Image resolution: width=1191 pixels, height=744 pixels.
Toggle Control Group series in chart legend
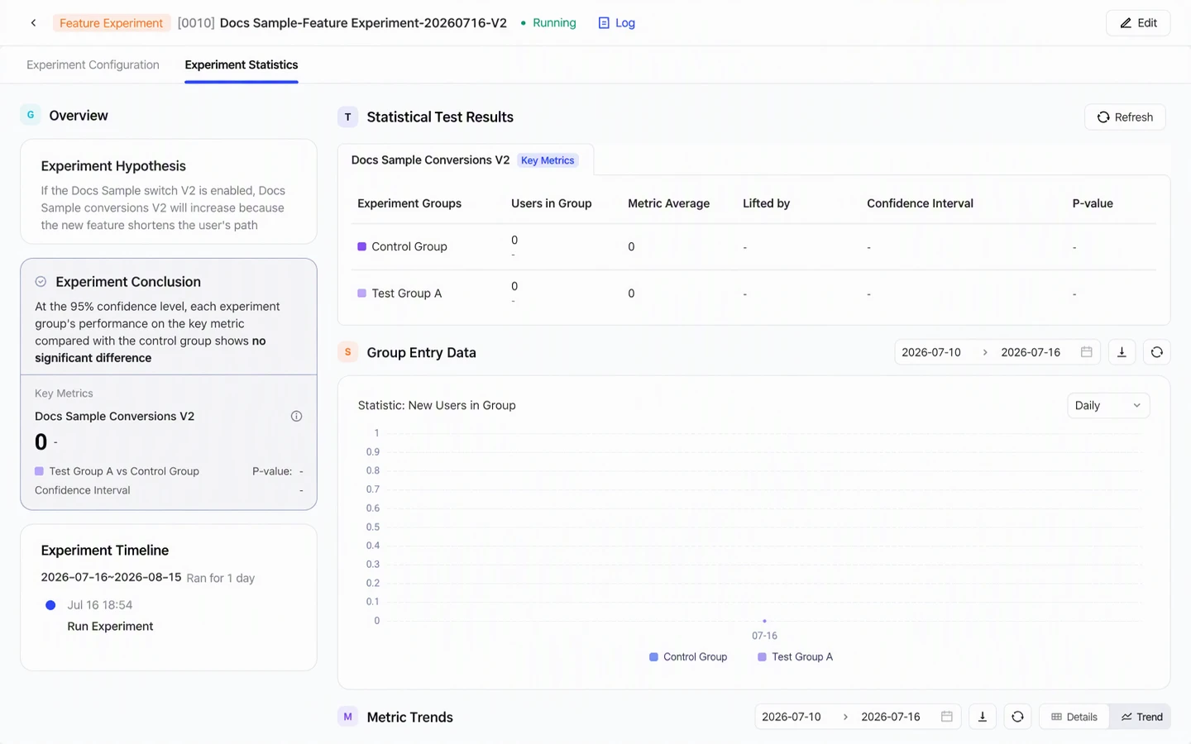point(688,657)
